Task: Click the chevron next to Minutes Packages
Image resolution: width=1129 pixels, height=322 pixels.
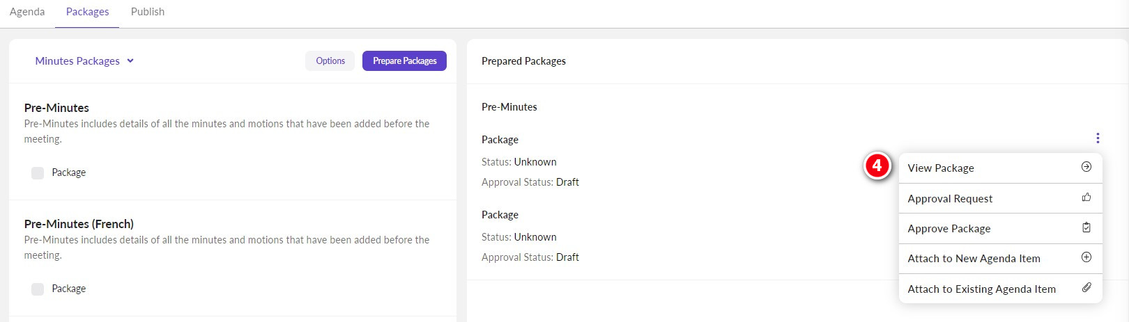Action: pyautogui.click(x=130, y=61)
